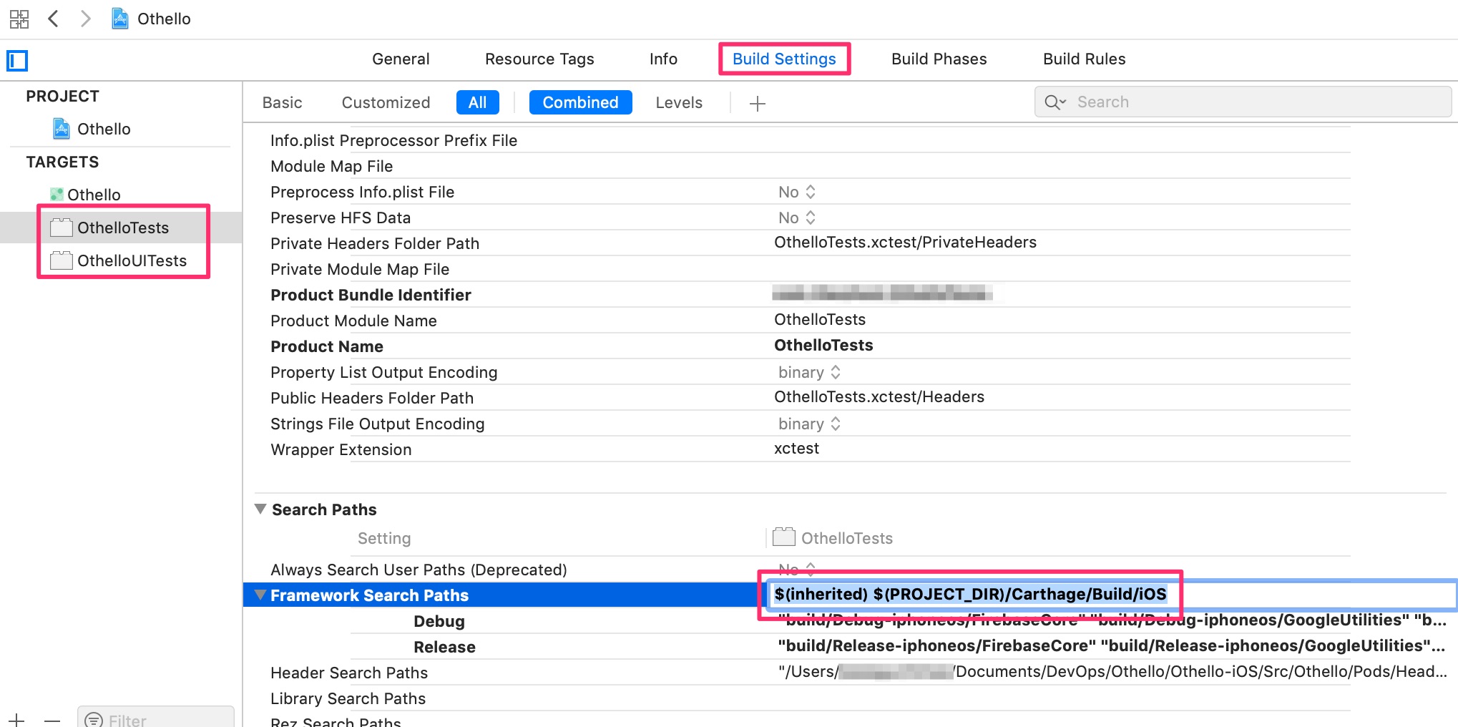This screenshot has width=1458, height=727.
Task: Select the Combined view toggle
Action: 580,102
